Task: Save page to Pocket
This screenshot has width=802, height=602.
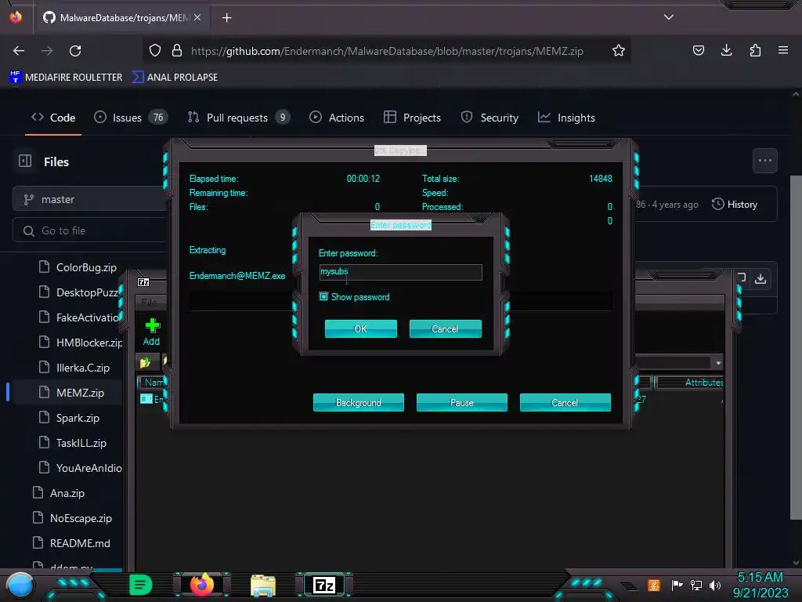Action: pos(698,50)
